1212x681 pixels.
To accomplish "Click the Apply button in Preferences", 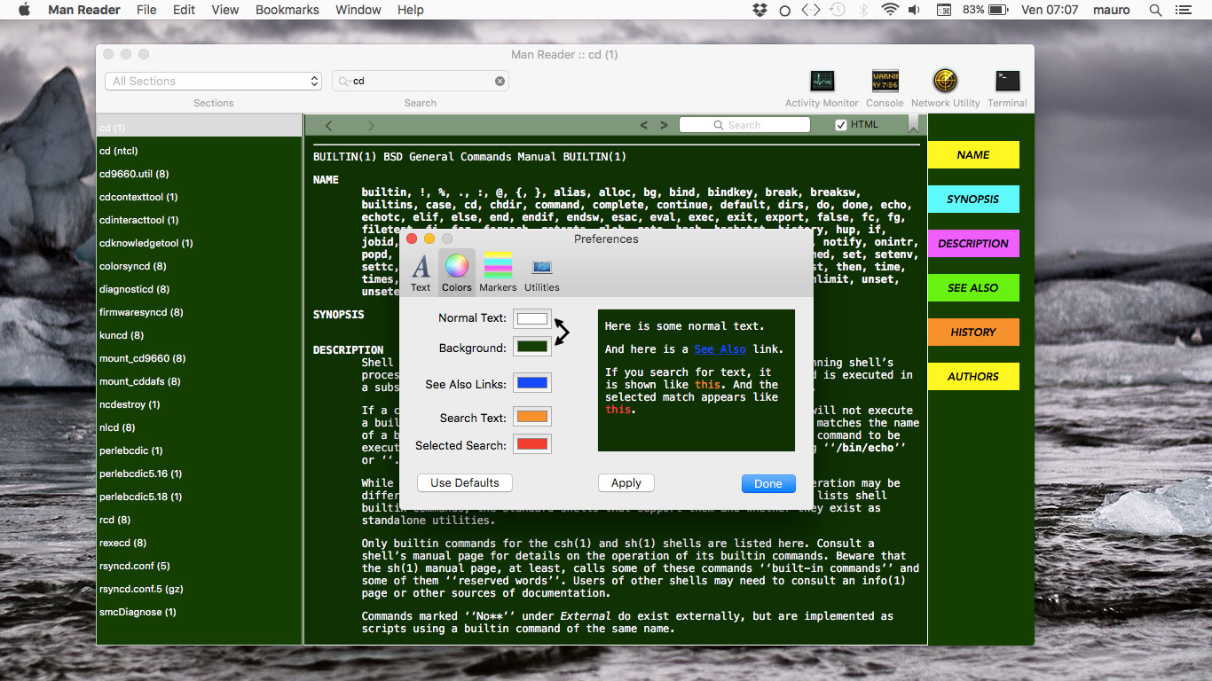I will point(626,483).
